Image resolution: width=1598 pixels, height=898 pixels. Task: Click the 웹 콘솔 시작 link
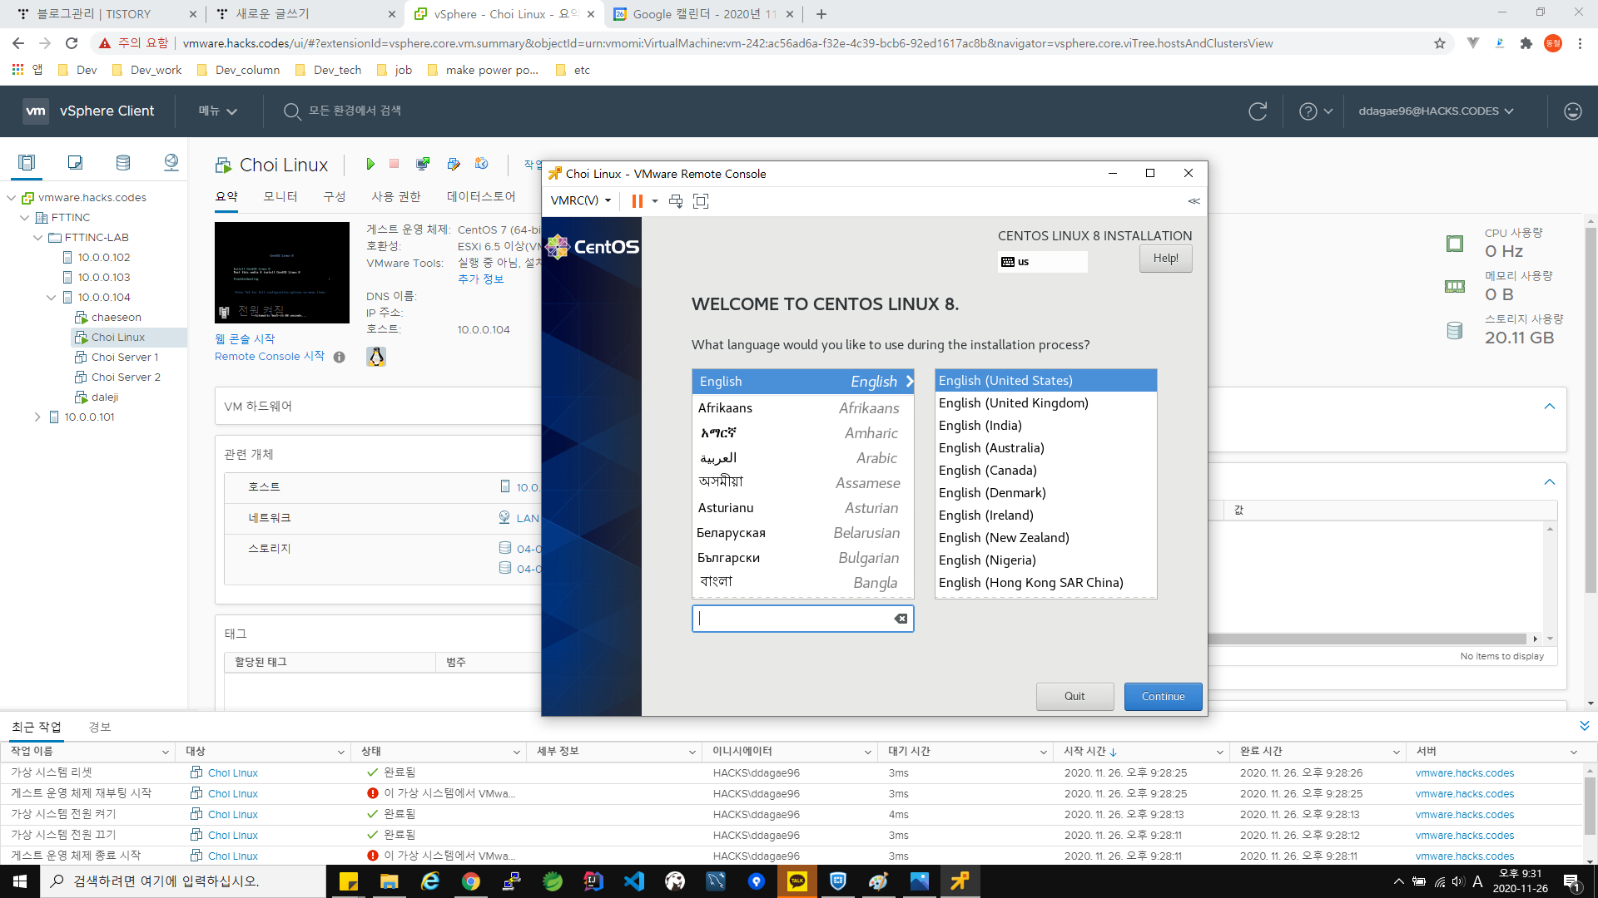click(245, 338)
